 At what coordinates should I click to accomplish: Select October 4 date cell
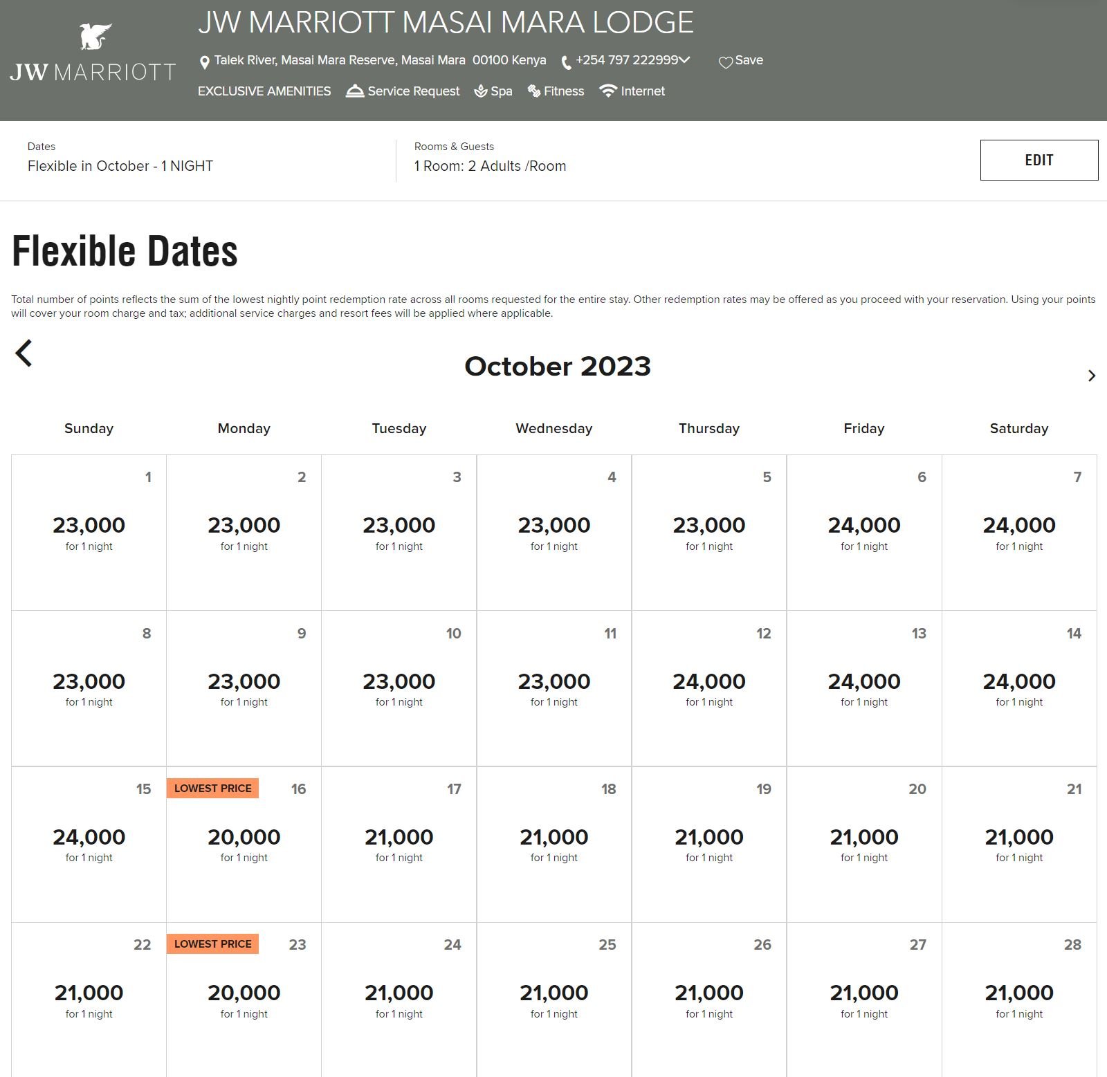coord(553,533)
